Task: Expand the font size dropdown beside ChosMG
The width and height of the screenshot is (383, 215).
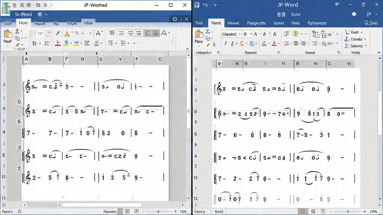Action: click(251, 34)
